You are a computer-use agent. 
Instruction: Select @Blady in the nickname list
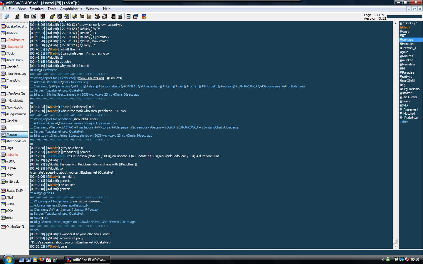pyautogui.click(x=405, y=27)
